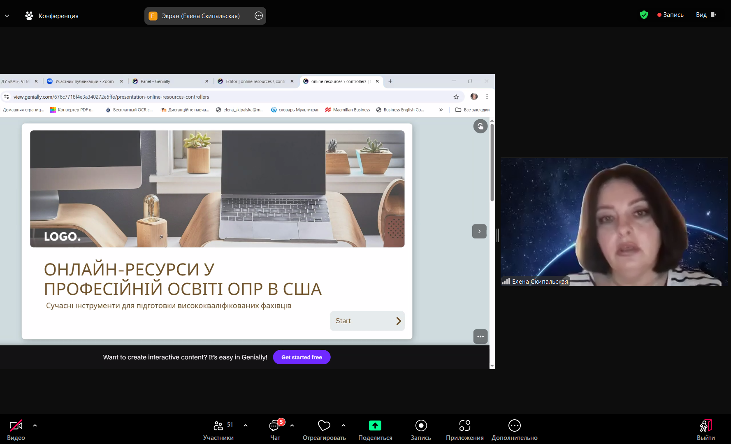This screenshot has height=444, width=731.
Task: Switch to the Panel - Genially tab
Action: pyautogui.click(x=169, y=81)
